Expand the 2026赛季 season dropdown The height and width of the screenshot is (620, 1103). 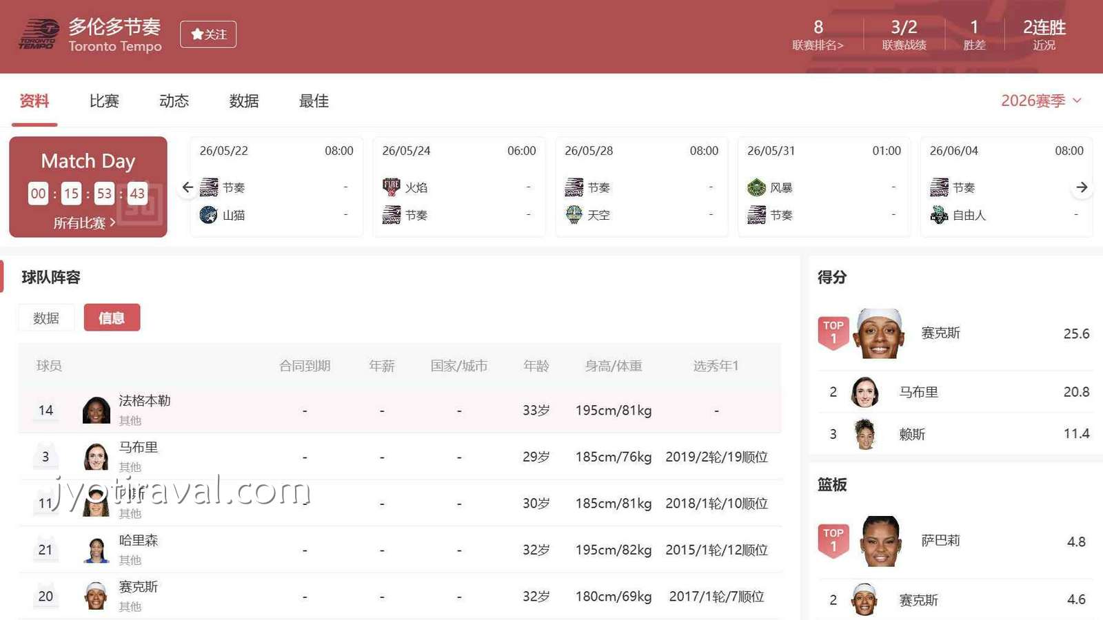coord(1041,101)
